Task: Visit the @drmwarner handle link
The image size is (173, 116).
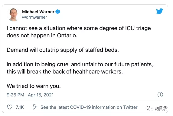Action: click(34, 17)
